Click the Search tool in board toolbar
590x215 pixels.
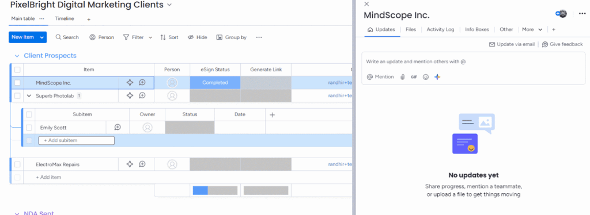[67, 37]
